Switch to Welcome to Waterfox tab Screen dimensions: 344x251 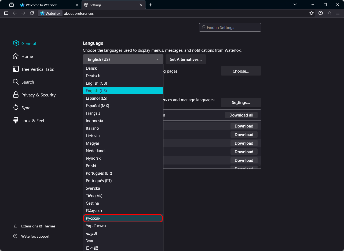point(41,5)
